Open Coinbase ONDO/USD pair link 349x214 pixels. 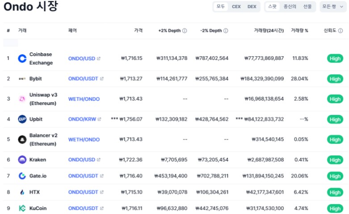point(82,59)
